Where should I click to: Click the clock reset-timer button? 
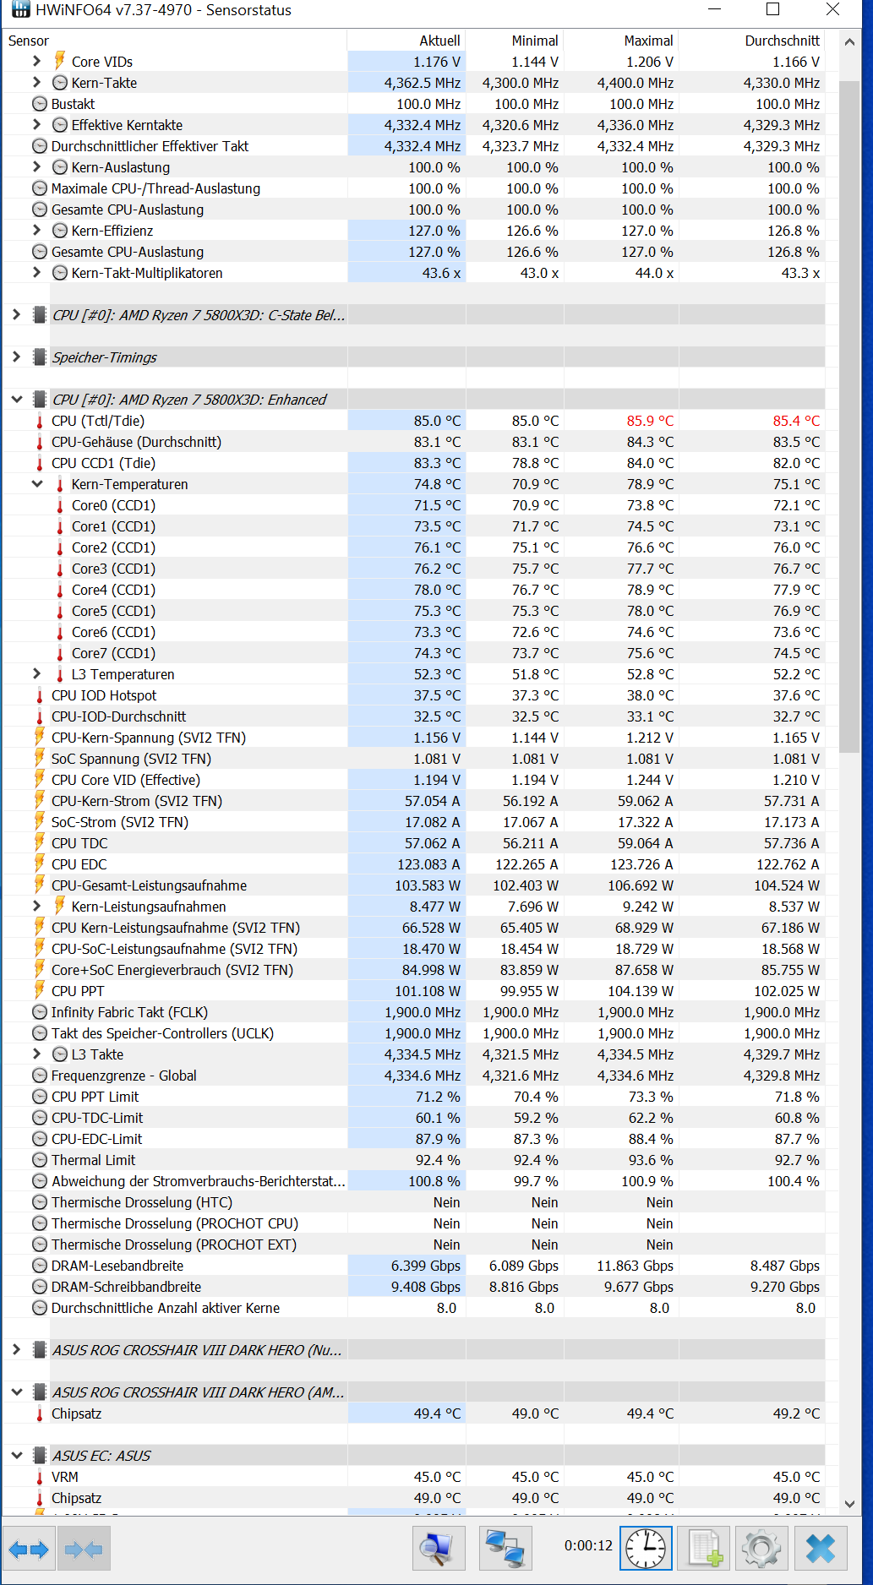(646, 1549)
